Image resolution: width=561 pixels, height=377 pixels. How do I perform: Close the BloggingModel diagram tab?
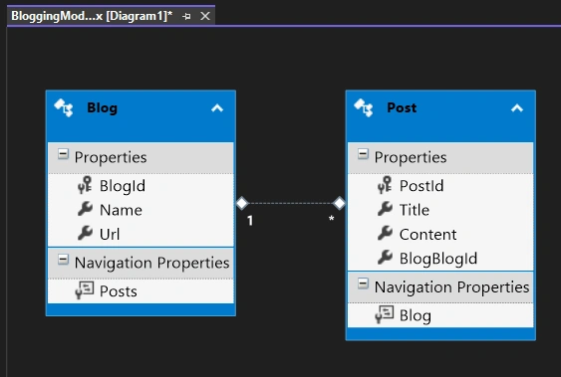(x=205, y=16)
